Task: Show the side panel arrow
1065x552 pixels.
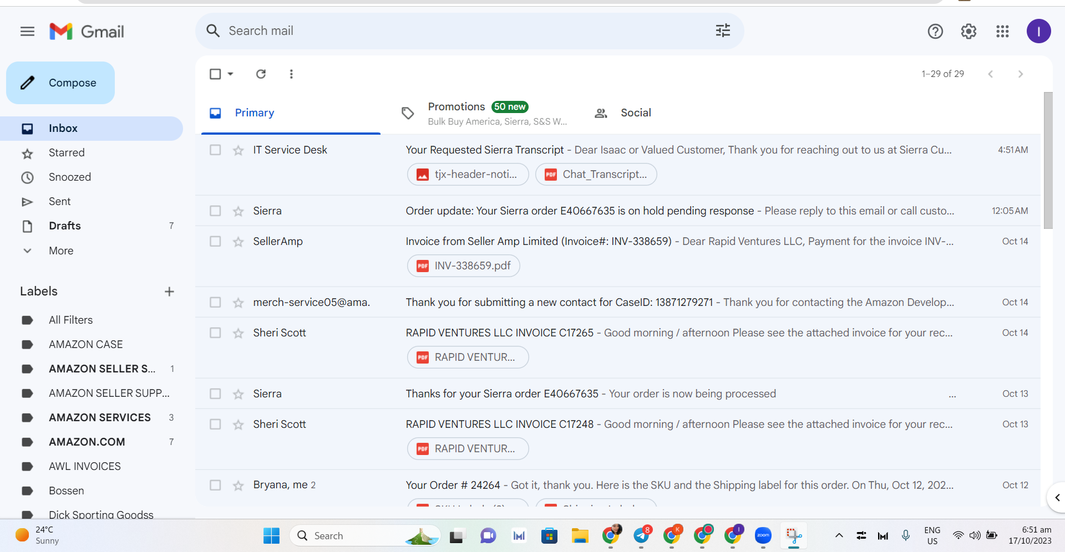Action: coord(1057,498)
